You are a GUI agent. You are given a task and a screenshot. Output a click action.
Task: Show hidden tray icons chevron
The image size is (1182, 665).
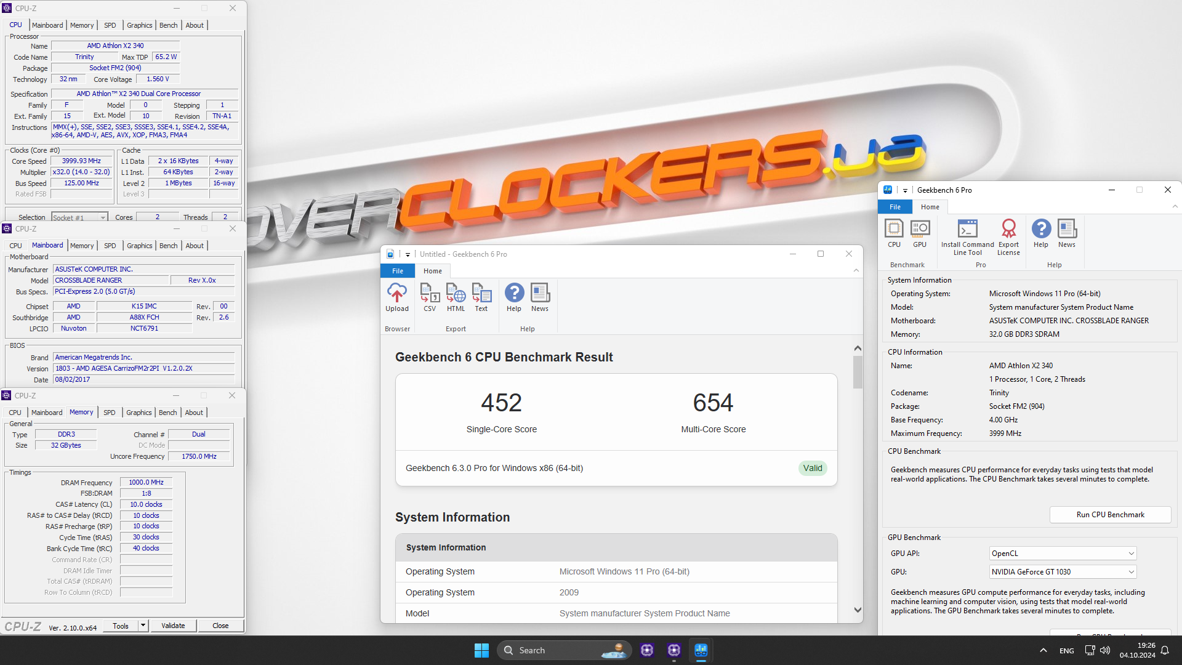click(1043, 650)
